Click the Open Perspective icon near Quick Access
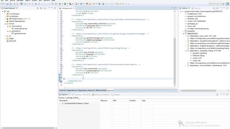The image size is (230, 129). [x=223, y=4]
